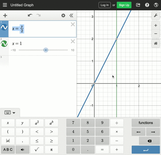Insert less-than-or-equal symbol
Viewport: 161px width, 155px height.
point(37,141)
